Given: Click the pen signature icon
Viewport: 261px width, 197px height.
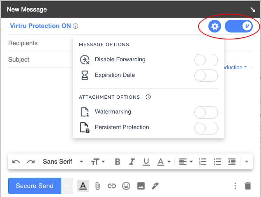Looking at the screenshot, I should coord(155,186).
